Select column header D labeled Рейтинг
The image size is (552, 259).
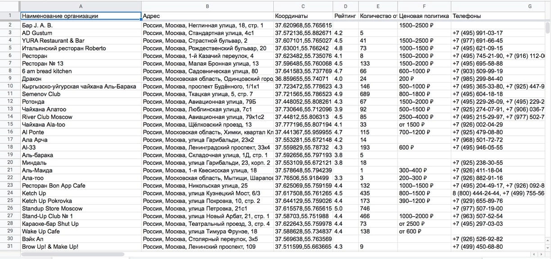(x=345, y=6)
